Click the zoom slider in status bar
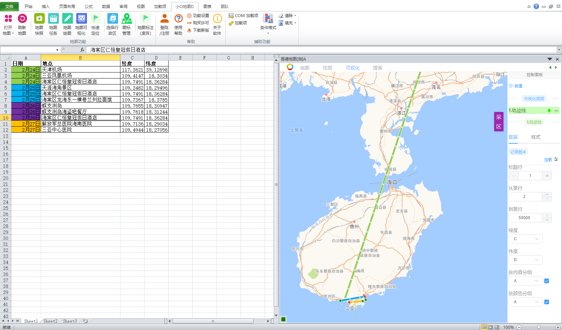 tap(539, 327)
